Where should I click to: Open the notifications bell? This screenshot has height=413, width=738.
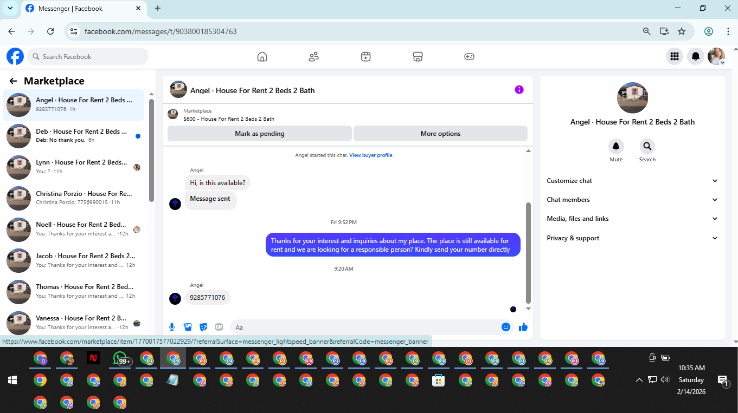(695, 56)
